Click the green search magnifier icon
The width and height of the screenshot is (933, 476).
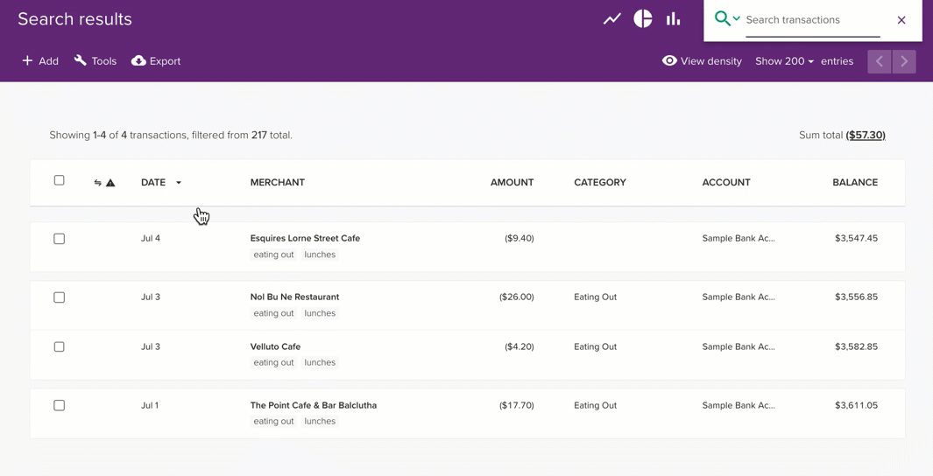click(722, 18)
